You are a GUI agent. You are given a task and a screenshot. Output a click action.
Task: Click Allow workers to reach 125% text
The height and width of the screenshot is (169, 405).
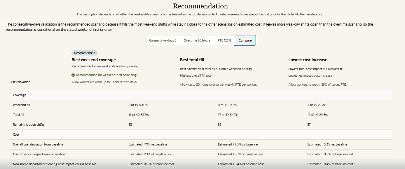(x=317, y=84)
